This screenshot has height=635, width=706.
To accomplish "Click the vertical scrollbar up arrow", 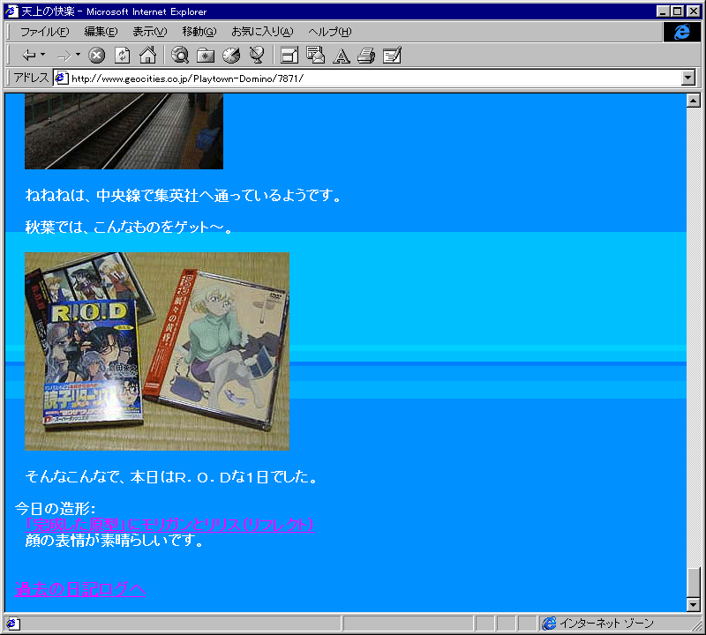I will pos(694,101).
